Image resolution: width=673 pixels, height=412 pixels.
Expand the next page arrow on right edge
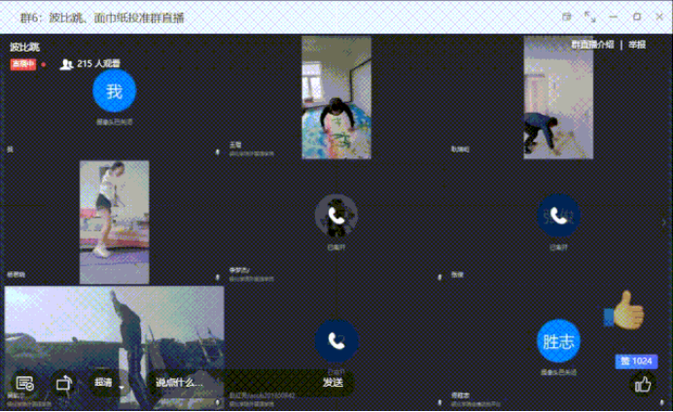664,223
